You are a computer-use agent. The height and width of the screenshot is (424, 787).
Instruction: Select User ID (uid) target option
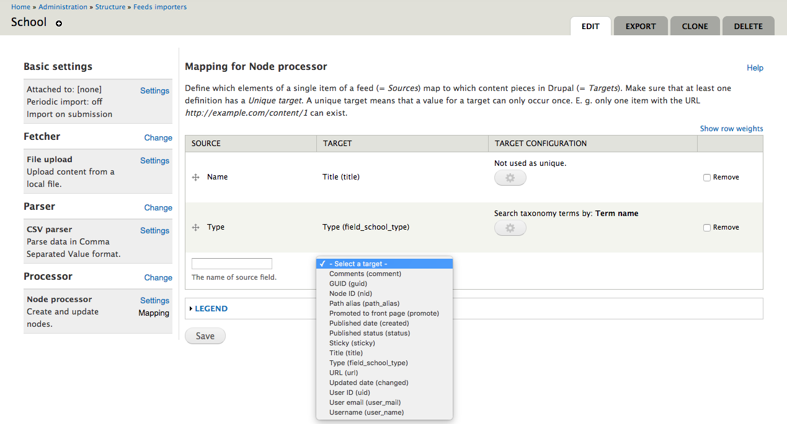click(385, 392)
